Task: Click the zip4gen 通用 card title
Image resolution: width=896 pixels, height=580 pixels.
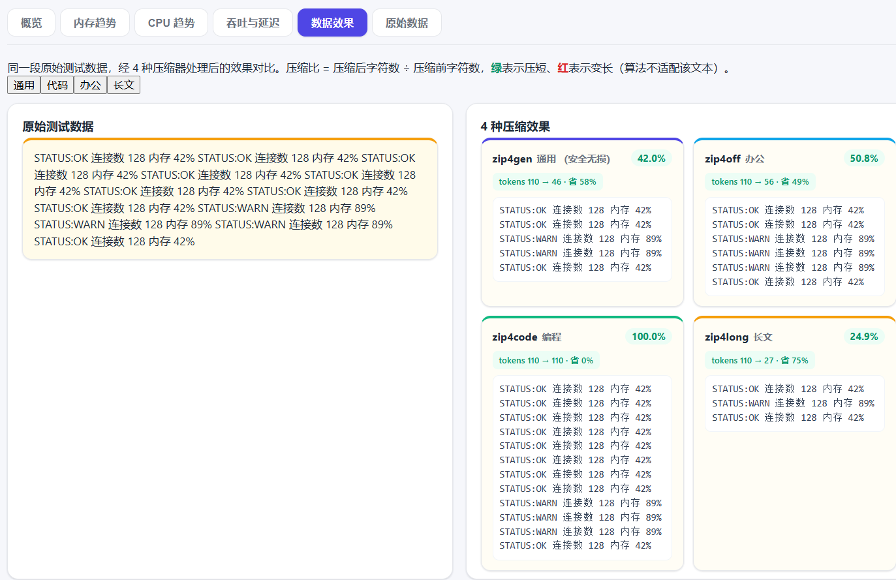Action: click(x=551, y=159)
